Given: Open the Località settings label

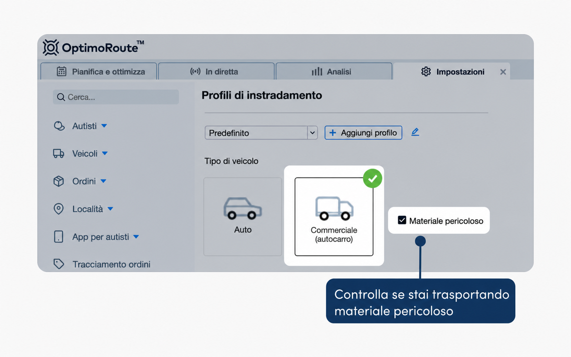Looking at the screenshot, I should pyautogui.click(x=88, y=209).
